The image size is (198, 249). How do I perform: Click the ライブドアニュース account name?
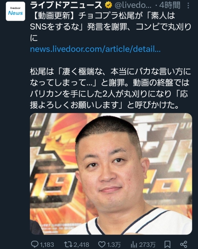[x=66, y=5]
